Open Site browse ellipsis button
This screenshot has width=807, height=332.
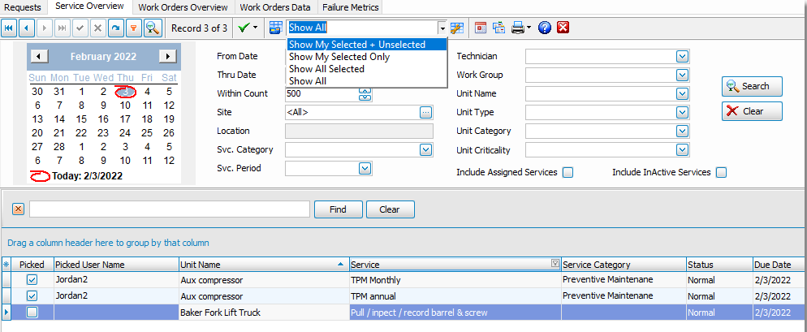click(x=425, y=112)
